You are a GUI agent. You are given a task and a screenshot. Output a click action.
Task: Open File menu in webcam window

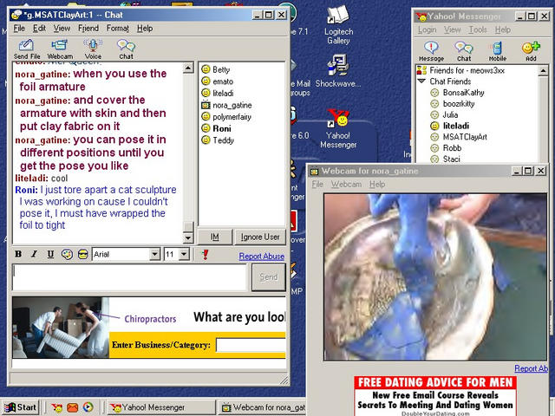(x=317, y=185)
